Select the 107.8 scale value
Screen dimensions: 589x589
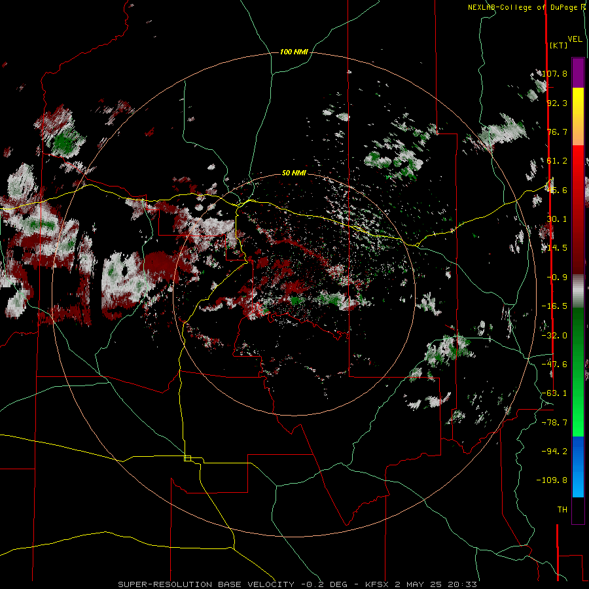554,73
